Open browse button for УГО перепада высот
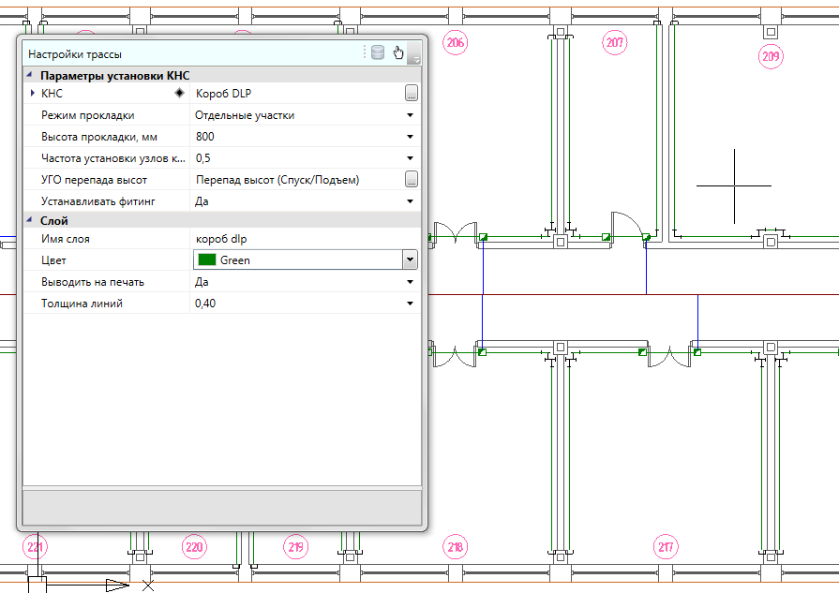Viewport: 839px width, 593px height. 411,179
